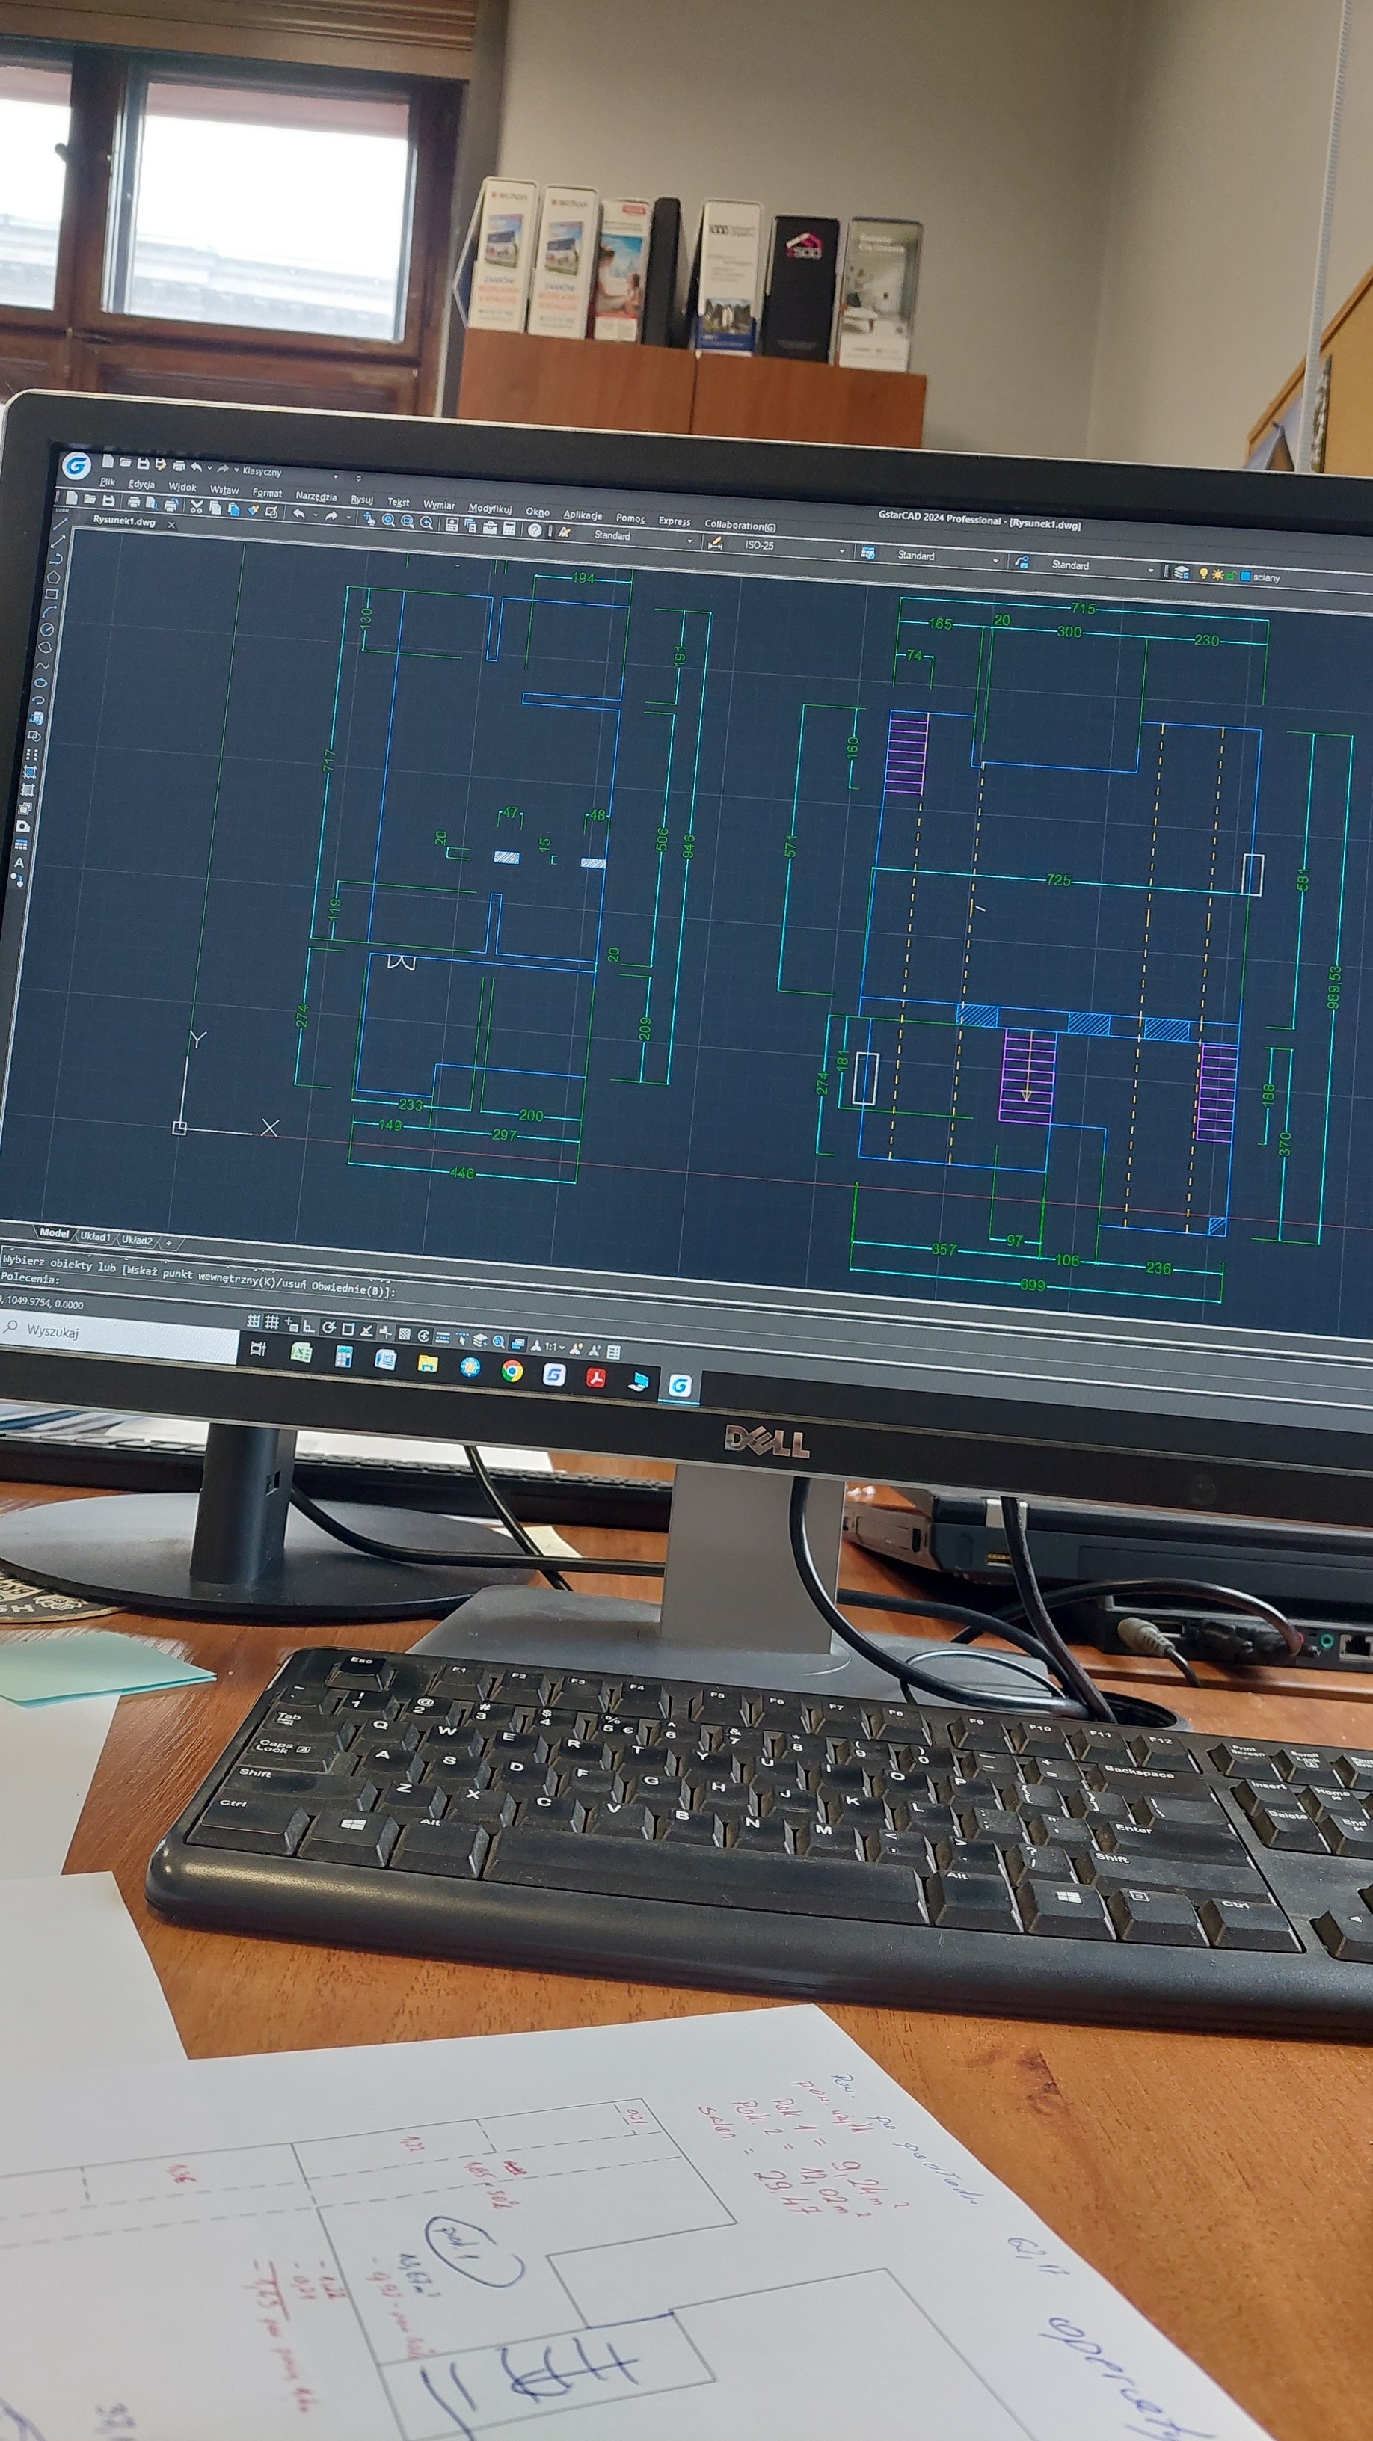Activate the Arc drawing tool
The image size is (1373, 2441).
[x=49, y=612]
